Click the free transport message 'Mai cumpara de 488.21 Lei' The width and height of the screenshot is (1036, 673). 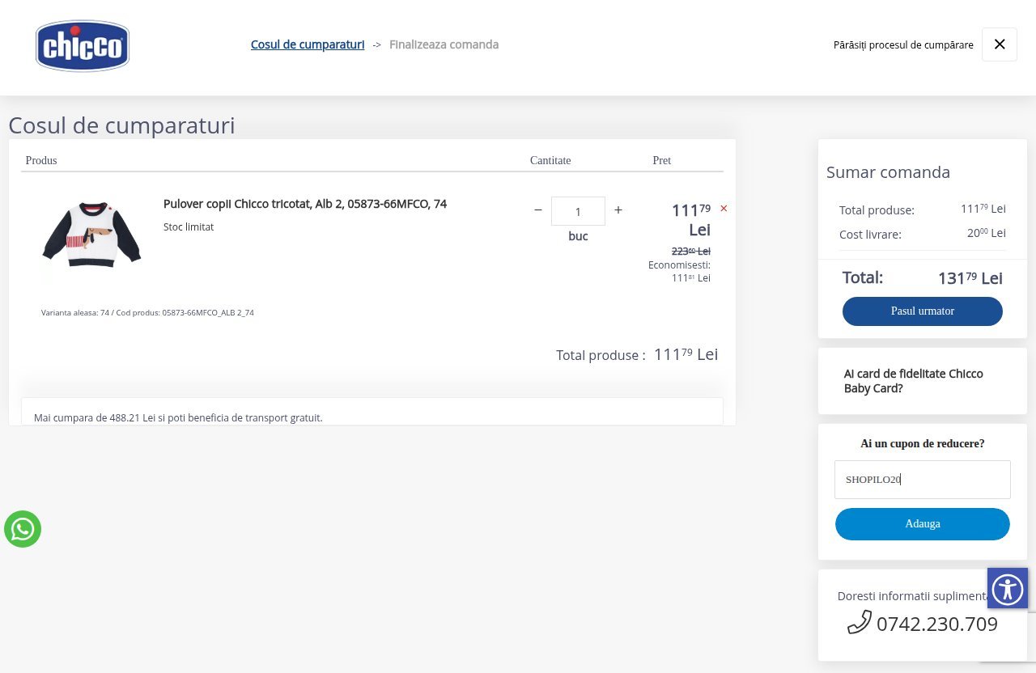(x=178, y=418)
